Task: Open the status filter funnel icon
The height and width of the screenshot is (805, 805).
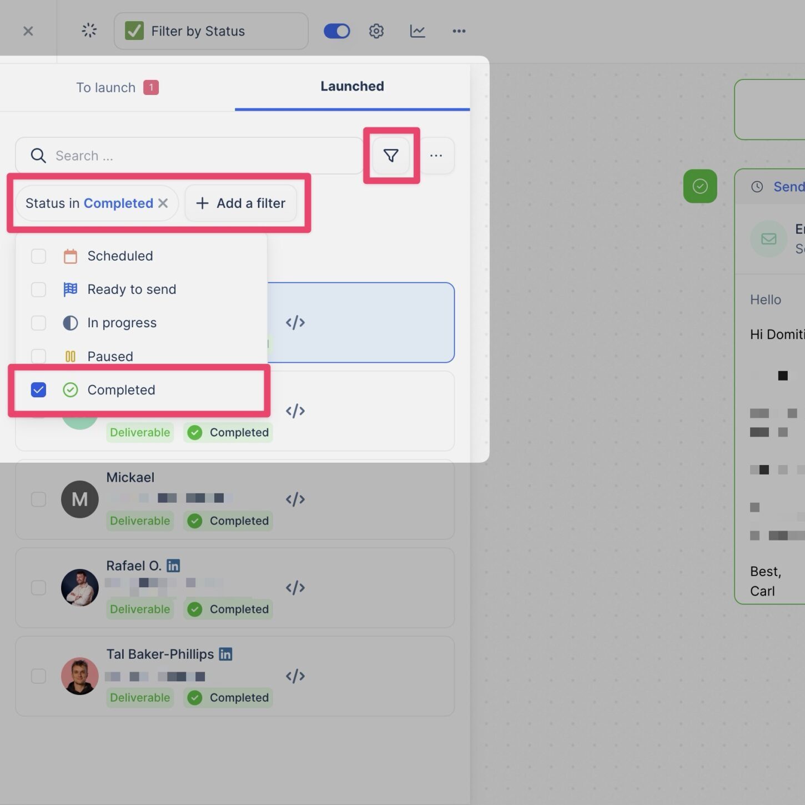Action: 391,156
